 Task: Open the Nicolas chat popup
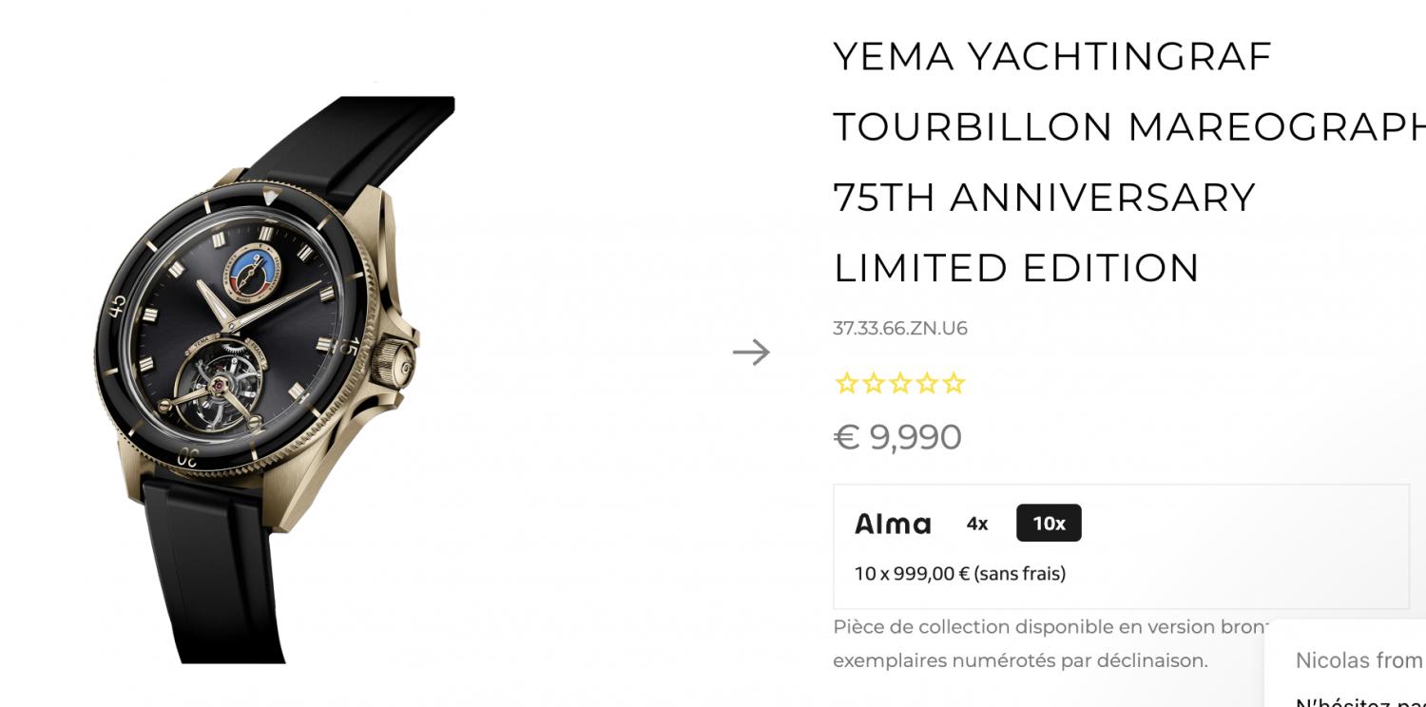coord(1358,660)
